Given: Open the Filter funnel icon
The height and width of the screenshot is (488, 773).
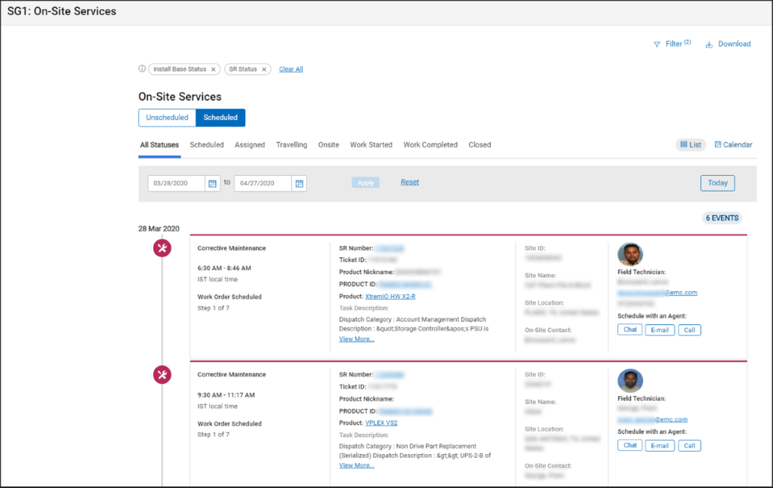Looking at the screenshot, I should click(656, 44).
